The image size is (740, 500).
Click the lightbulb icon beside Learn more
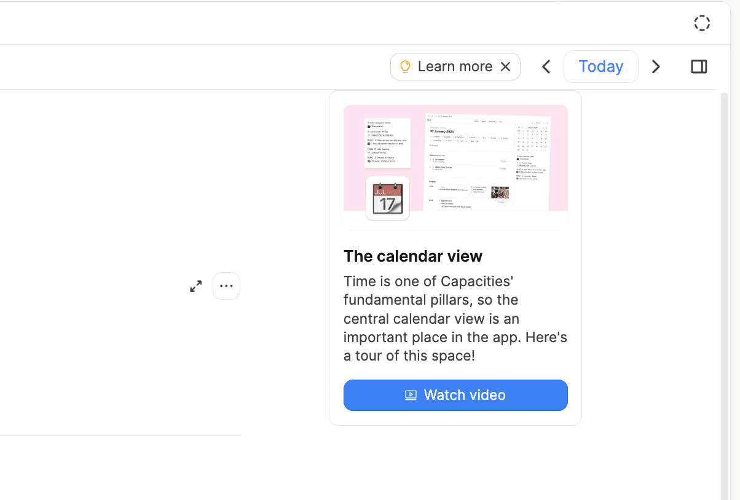click(405, 66)
